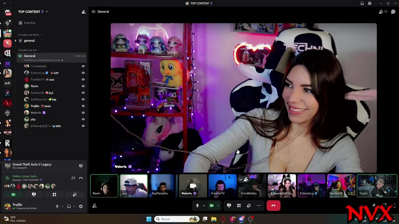
Task: Disconnect using the Video conectado panel phone icon
Action: 81,178
